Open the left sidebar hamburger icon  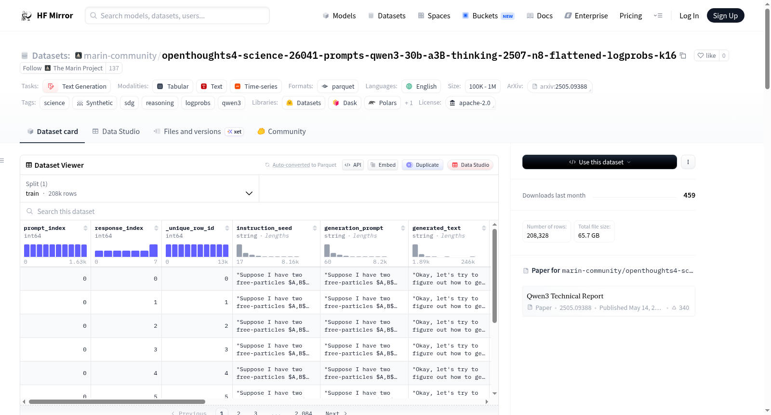[x=2, y=161]
